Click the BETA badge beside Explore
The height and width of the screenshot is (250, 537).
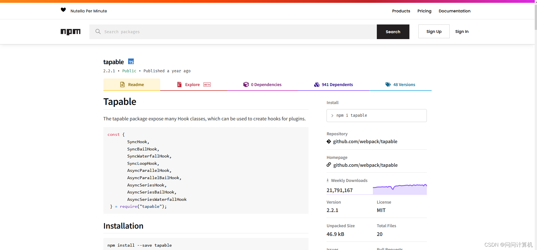207,85
